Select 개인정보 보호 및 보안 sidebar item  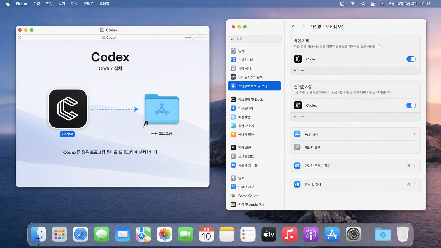tap(254, 86)
